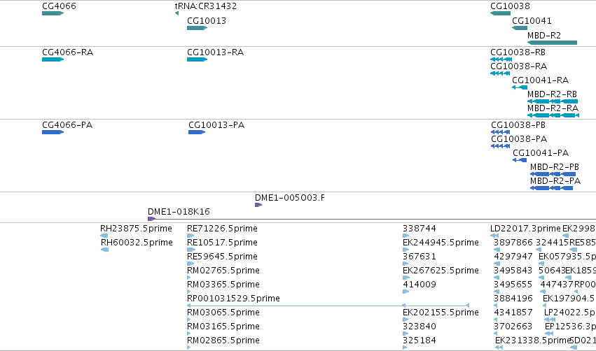Select the tRNA:CR31432 small arrow feature
Viewport: 596px width, 351px height.
pyautogui.click(x=176, y=13)
